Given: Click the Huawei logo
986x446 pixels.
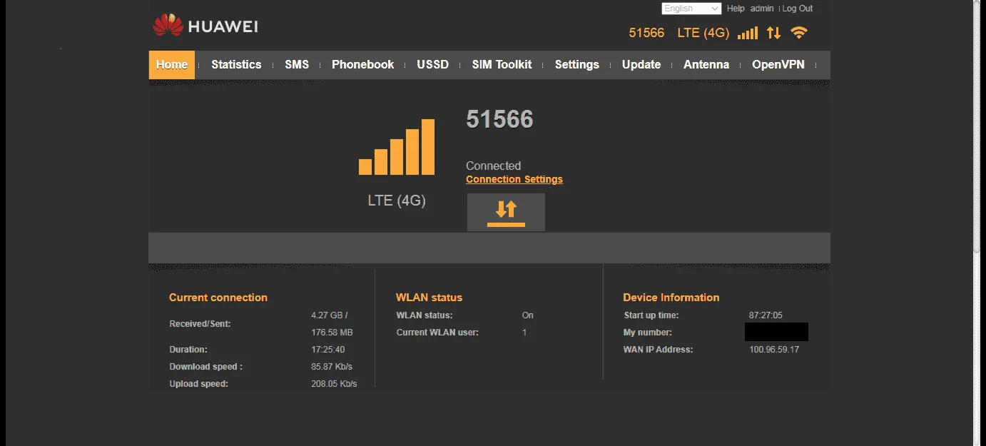Looking at the screenshot, I should point(205,26).
